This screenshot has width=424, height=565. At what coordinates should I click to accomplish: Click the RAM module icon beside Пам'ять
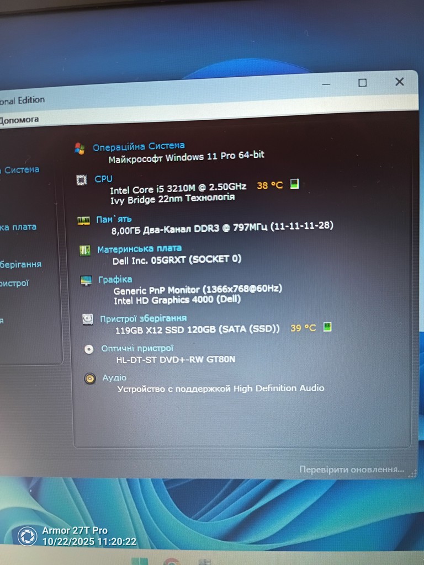point(84,221)
